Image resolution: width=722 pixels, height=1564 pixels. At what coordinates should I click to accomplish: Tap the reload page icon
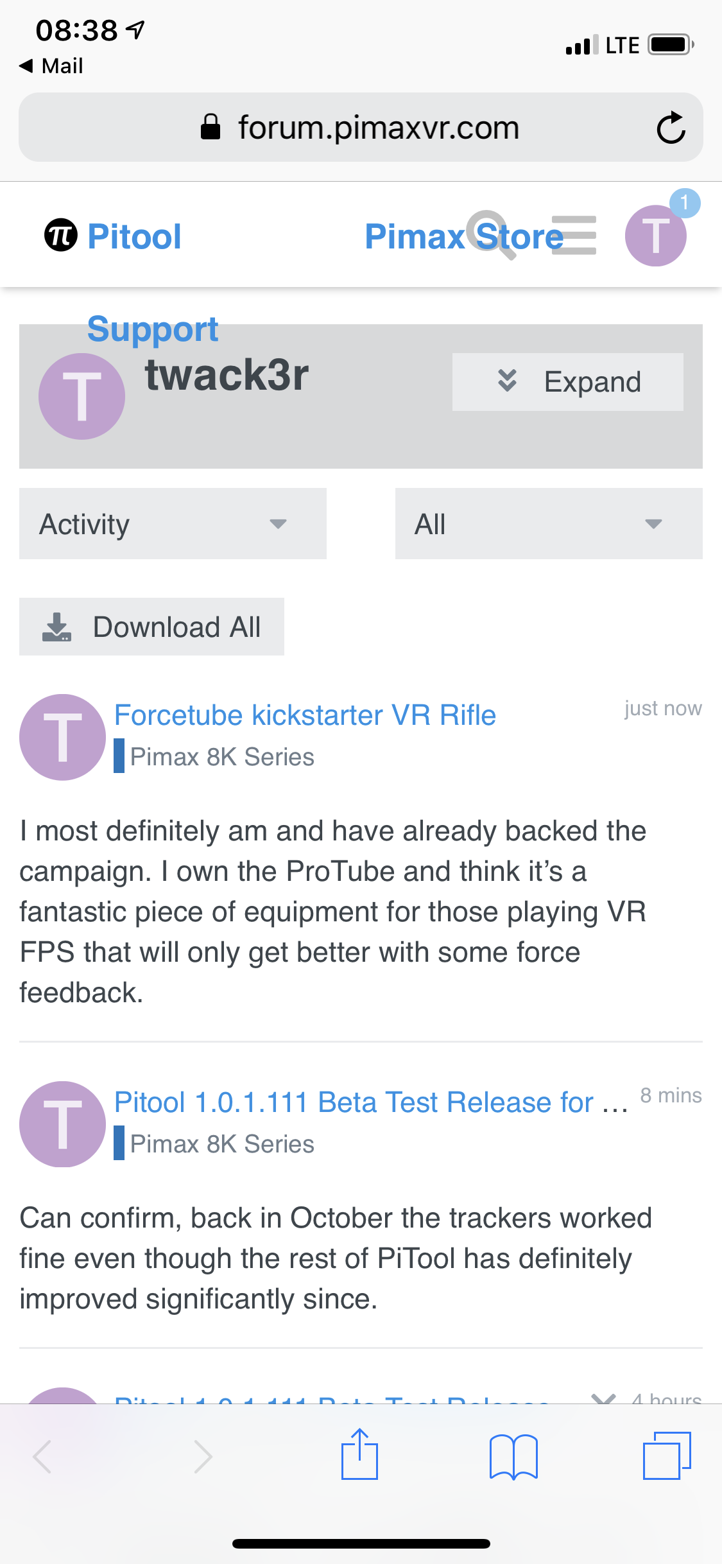coord(671,127)
